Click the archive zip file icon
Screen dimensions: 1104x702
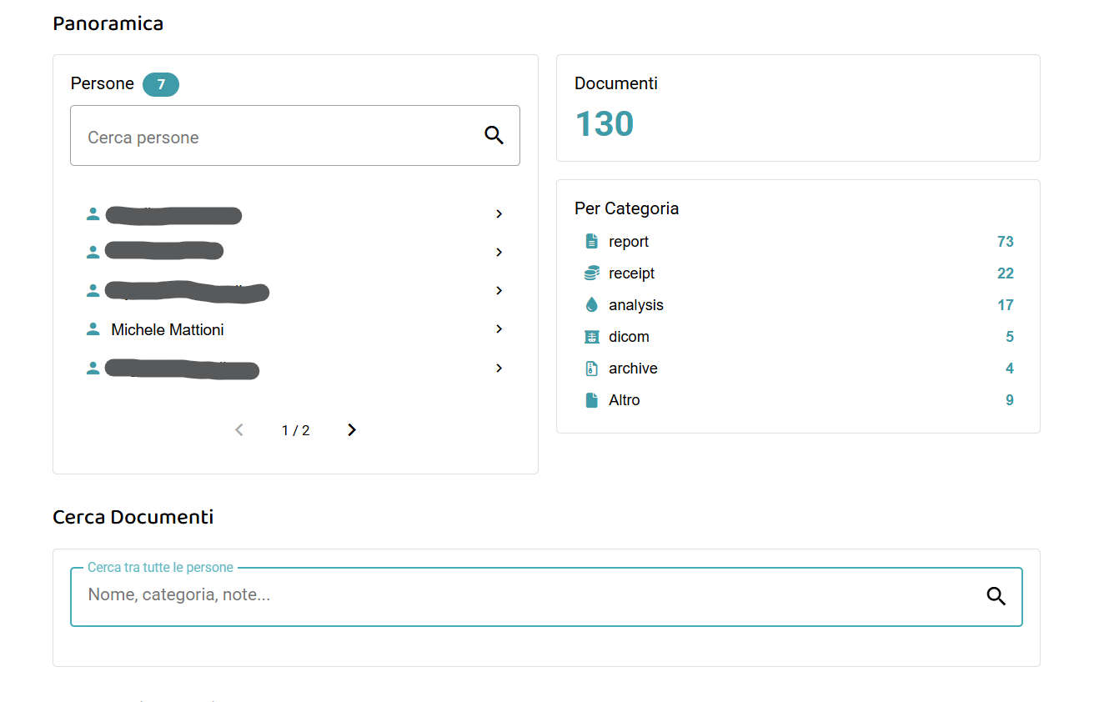click(x=592, y=369)
